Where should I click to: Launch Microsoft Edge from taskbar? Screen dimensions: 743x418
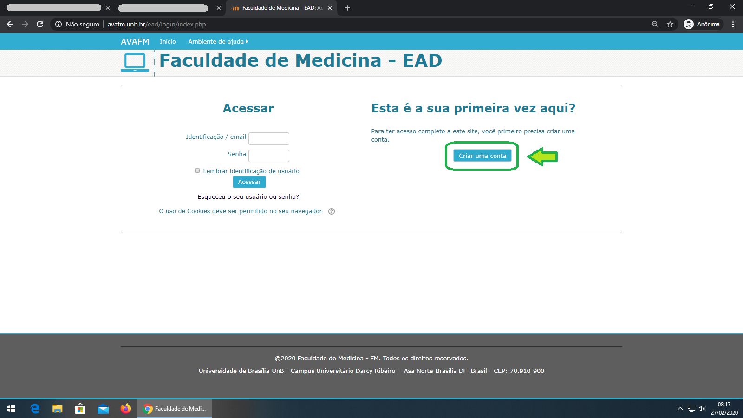point(35,409)
